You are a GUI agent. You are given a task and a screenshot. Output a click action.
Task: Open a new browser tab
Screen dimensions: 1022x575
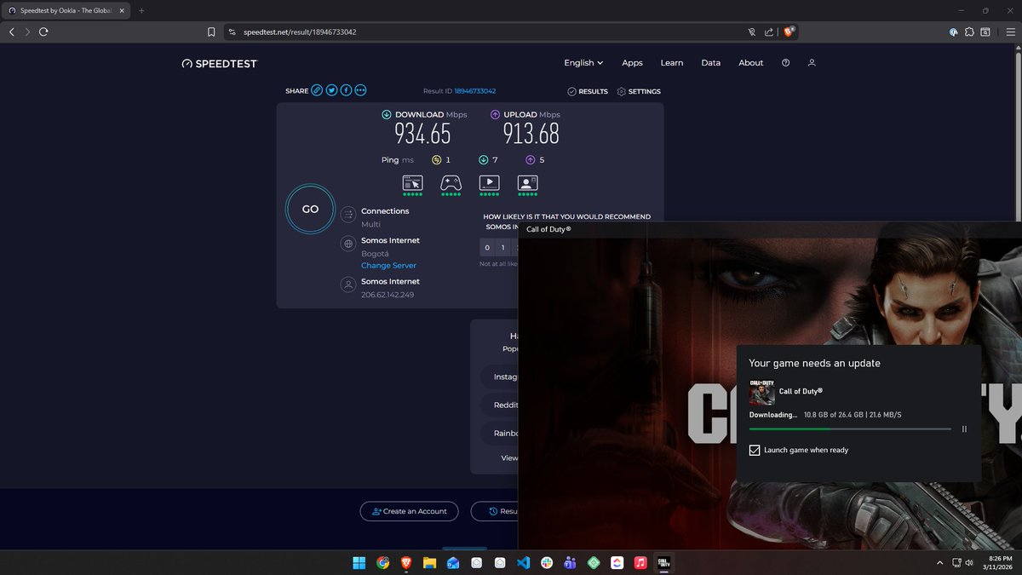pyautogui.click(x=141, y=10)
